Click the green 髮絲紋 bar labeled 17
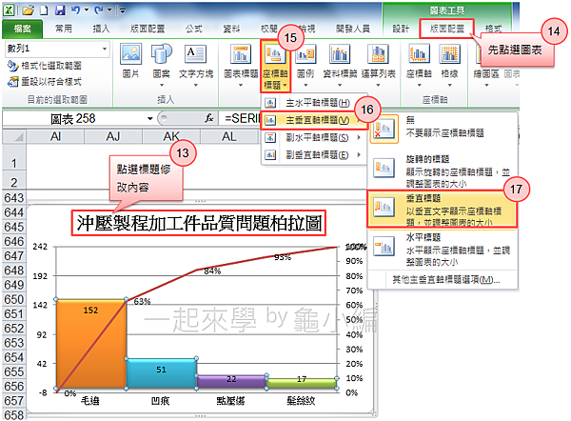 click(302, 383)
